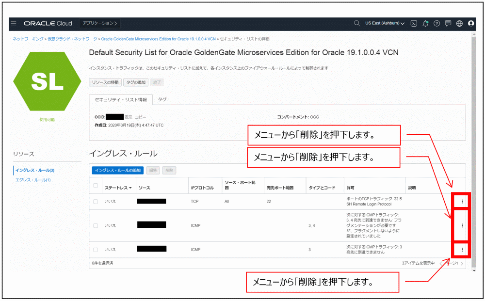The width and height of the screenshot is (485, 301).
Task: Open actions menu for ICMP type 3 rule
Action: (x=462, y=250)
